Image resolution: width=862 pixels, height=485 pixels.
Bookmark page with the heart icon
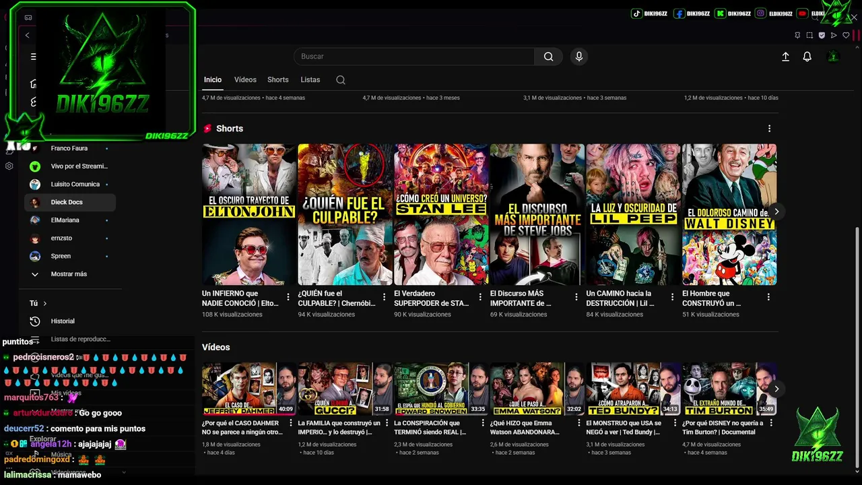point(846,35)
